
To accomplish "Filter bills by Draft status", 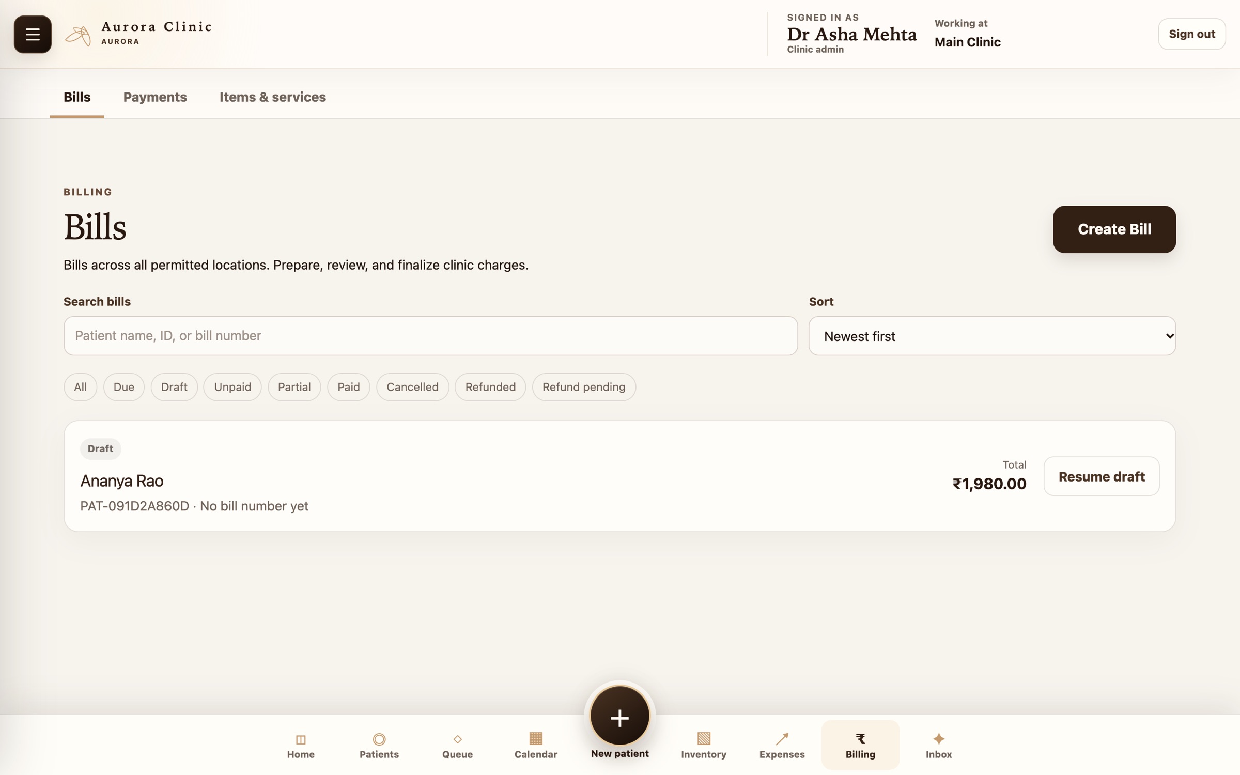I will 174,387.
